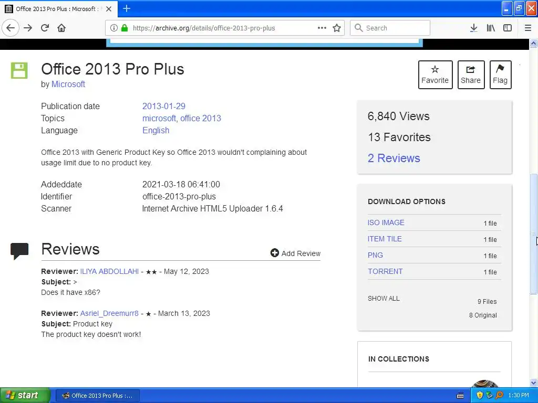The height and width of the screenshot is (403, 538).
Task: Open reviewer Asriel_Dreemurr8 profile
Action: point(109,314)
